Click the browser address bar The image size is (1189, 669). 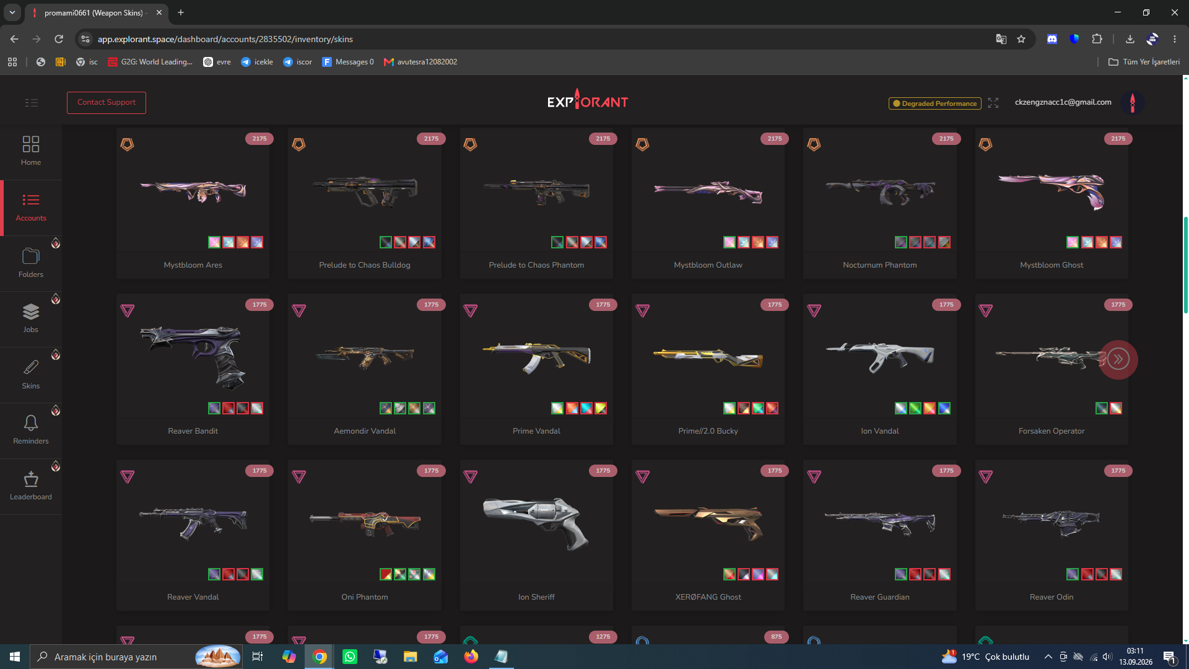[x=539, y=39]
